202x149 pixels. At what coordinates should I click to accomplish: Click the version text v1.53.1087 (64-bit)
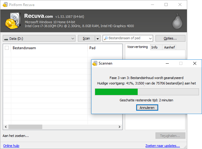(70, 17)
